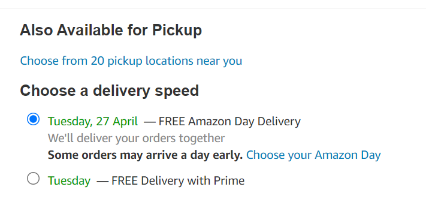Click the number '20' in the pickup locations link
The height and width of the screenshot is (220, 426).
tap(98, 61)
